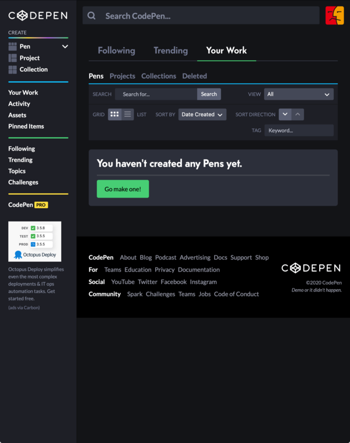The height and width of the screenshot is (443, 350).
Task: Switch to grid view icon
Action: click(114, 114)
